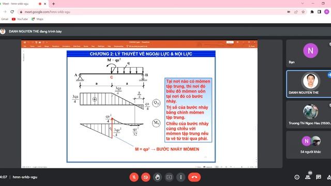Image resolution: width=331 pixels, height=186 pixels.
Task: Open the Chrome profile avatar N
Action: pyautogui.click(x=326, y=12)
